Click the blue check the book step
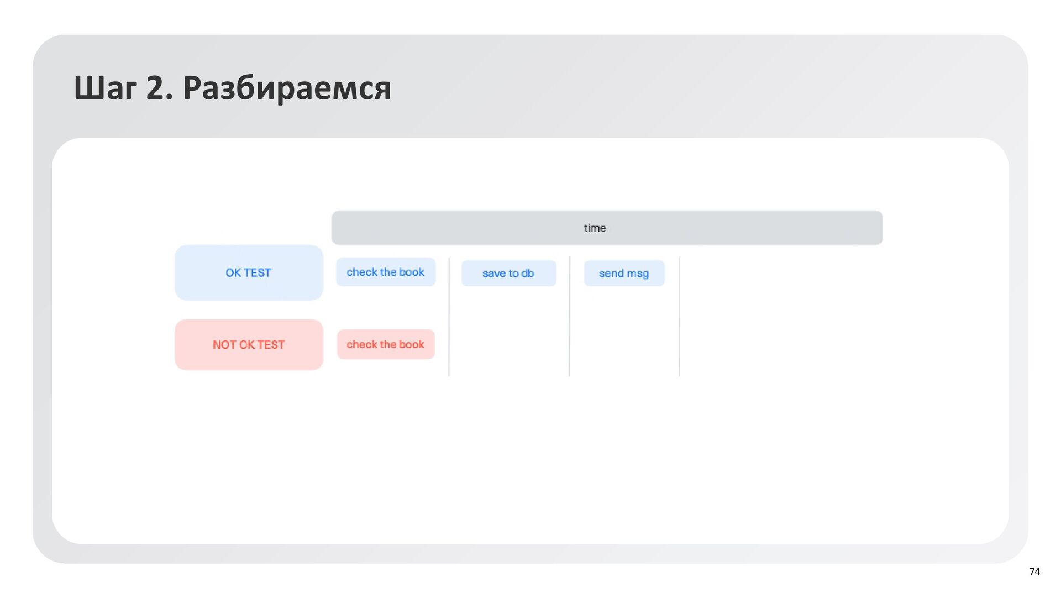 (385, 272)
